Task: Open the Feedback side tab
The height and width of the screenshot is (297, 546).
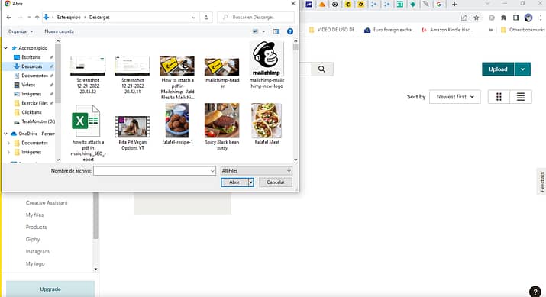Action: tap(542, 182)
